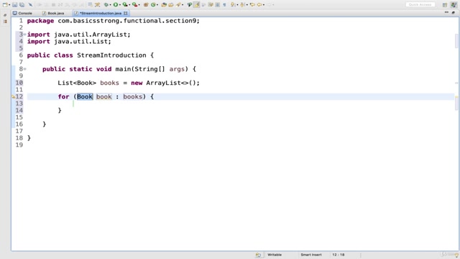Viewport: 460px width, 259px height.
Task: Toggle Show Whitespace Characters pilcrow icon
Action: tap(224, 5)
